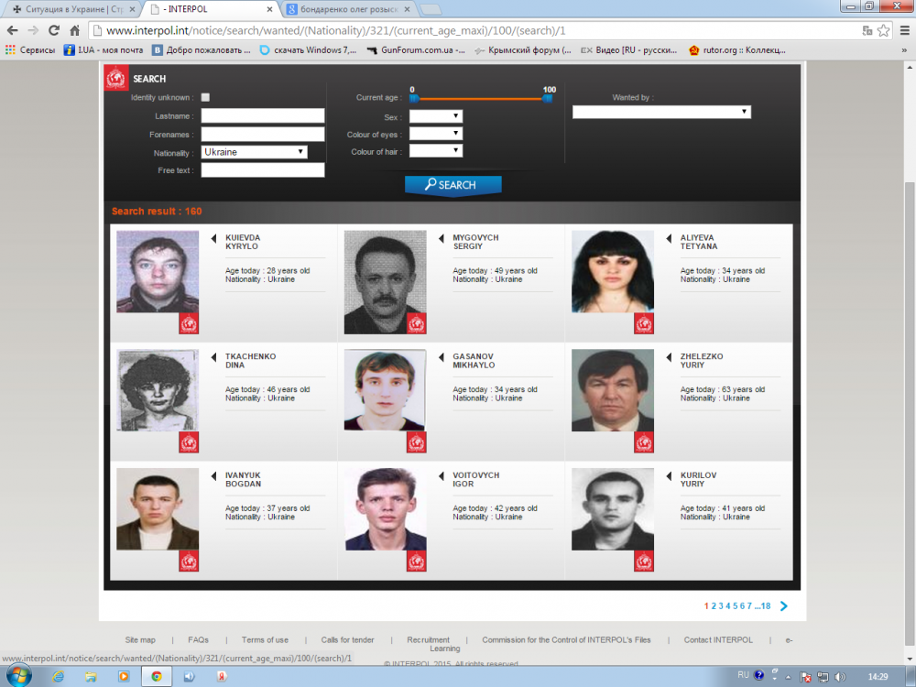Viewport: 916px width, 687px height.
Task: Open the Wanted by dropdown
Action: [661, 112]
